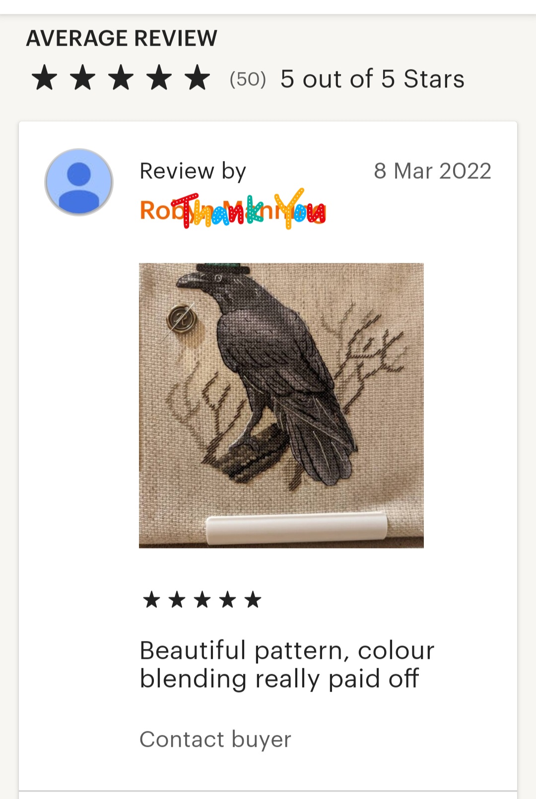This screenshot has height=799, width=536.
Task: Click the second star in the review's rating
Action: (177, 600)
